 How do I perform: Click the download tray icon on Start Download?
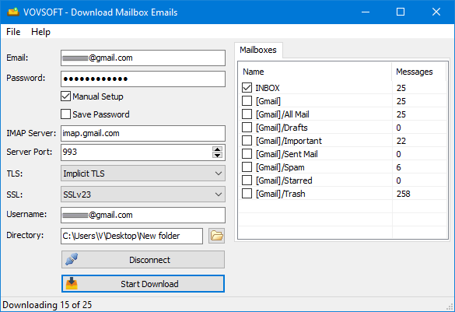point(72,283)
